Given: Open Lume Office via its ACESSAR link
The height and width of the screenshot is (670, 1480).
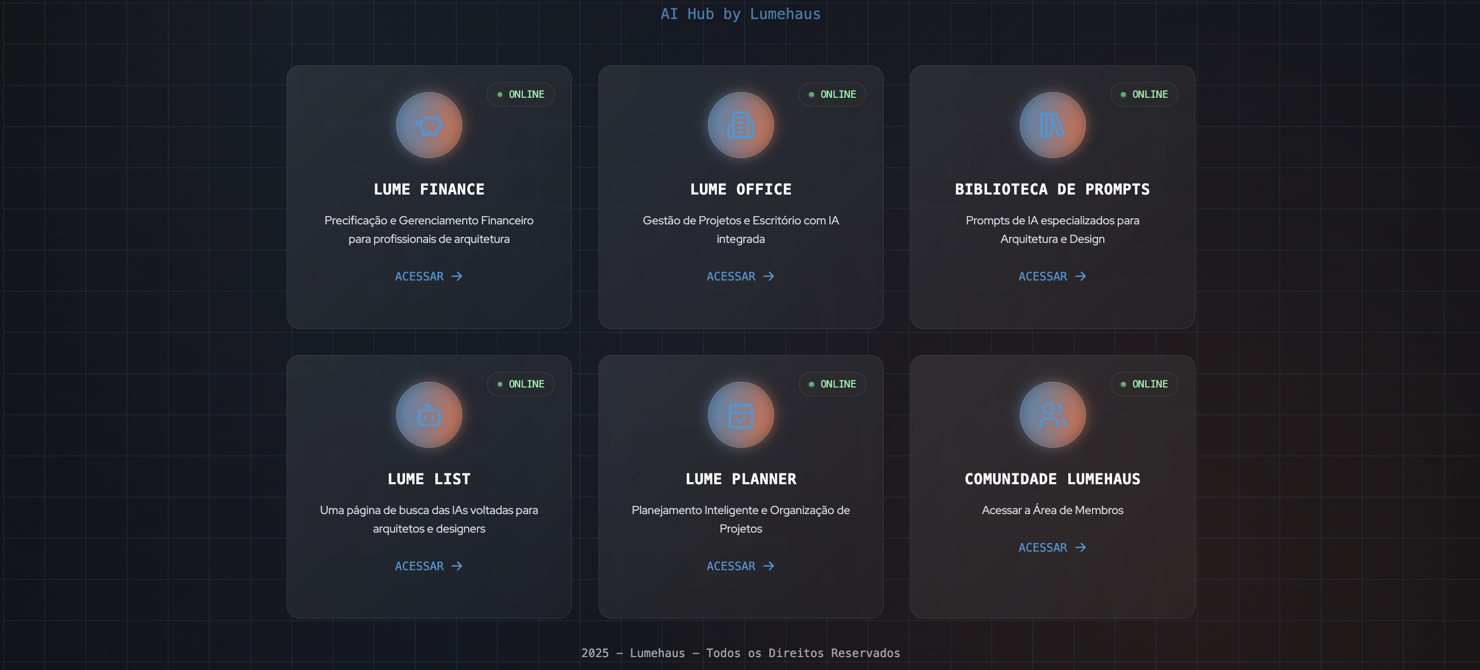Looking at the screenshot, I should [741, 276].
